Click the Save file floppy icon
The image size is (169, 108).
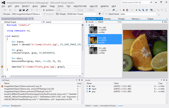(24, 10)
